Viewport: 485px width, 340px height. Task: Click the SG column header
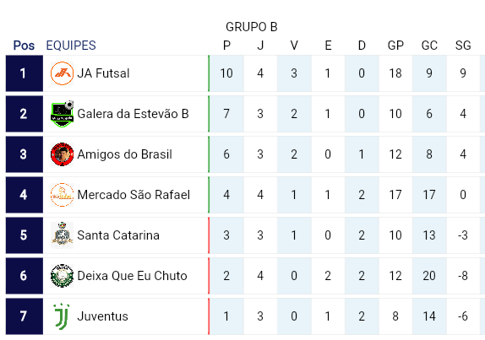pos(463,46)
